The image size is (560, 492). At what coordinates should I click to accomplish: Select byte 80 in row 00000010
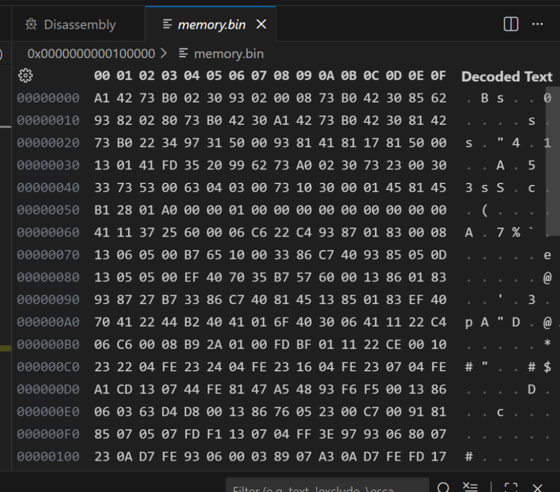click(x=169, y=120)
